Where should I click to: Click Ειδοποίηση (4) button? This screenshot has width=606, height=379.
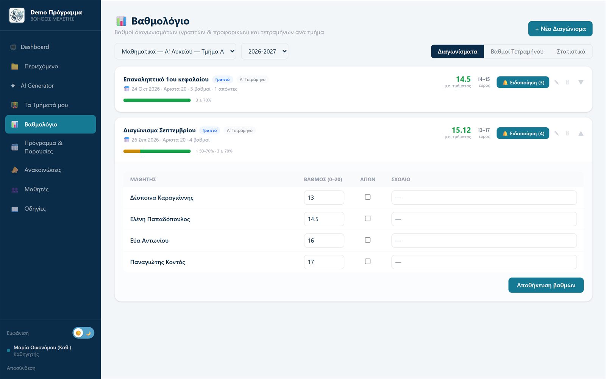coord(523,133)
